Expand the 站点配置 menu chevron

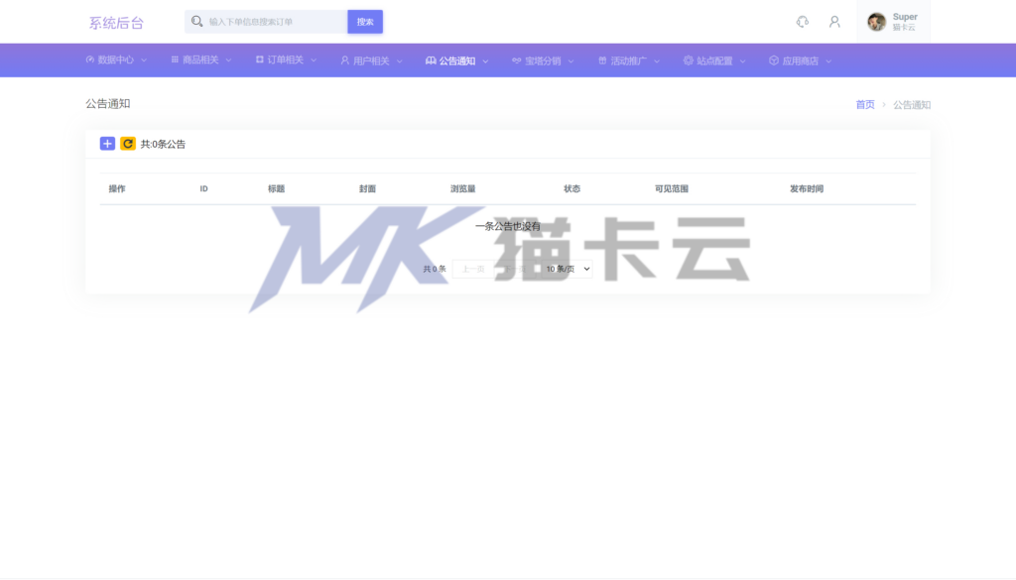[742, 60]
